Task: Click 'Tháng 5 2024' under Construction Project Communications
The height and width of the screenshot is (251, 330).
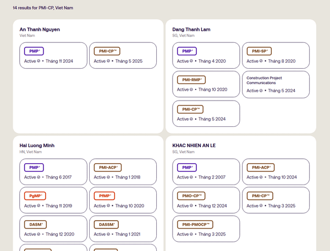Action: pos(282,91)
